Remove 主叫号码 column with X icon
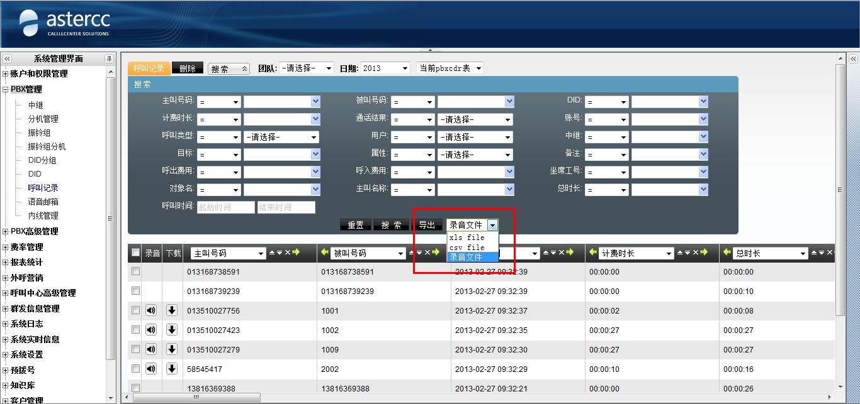Viewport: 860px width, 404px height. click(x=287, y=253)
